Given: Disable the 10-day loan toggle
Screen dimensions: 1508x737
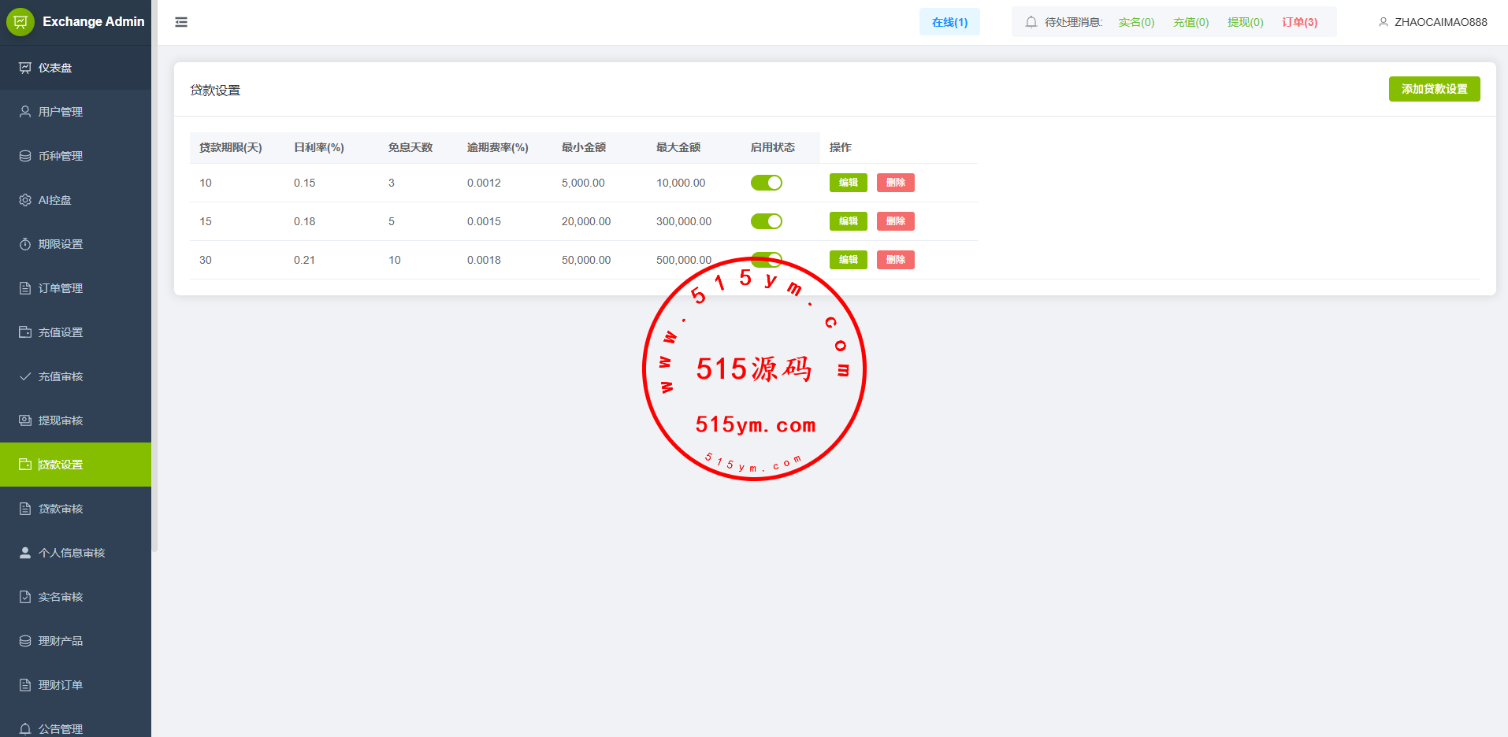Looking at the screenshot, I should [766, 183].
